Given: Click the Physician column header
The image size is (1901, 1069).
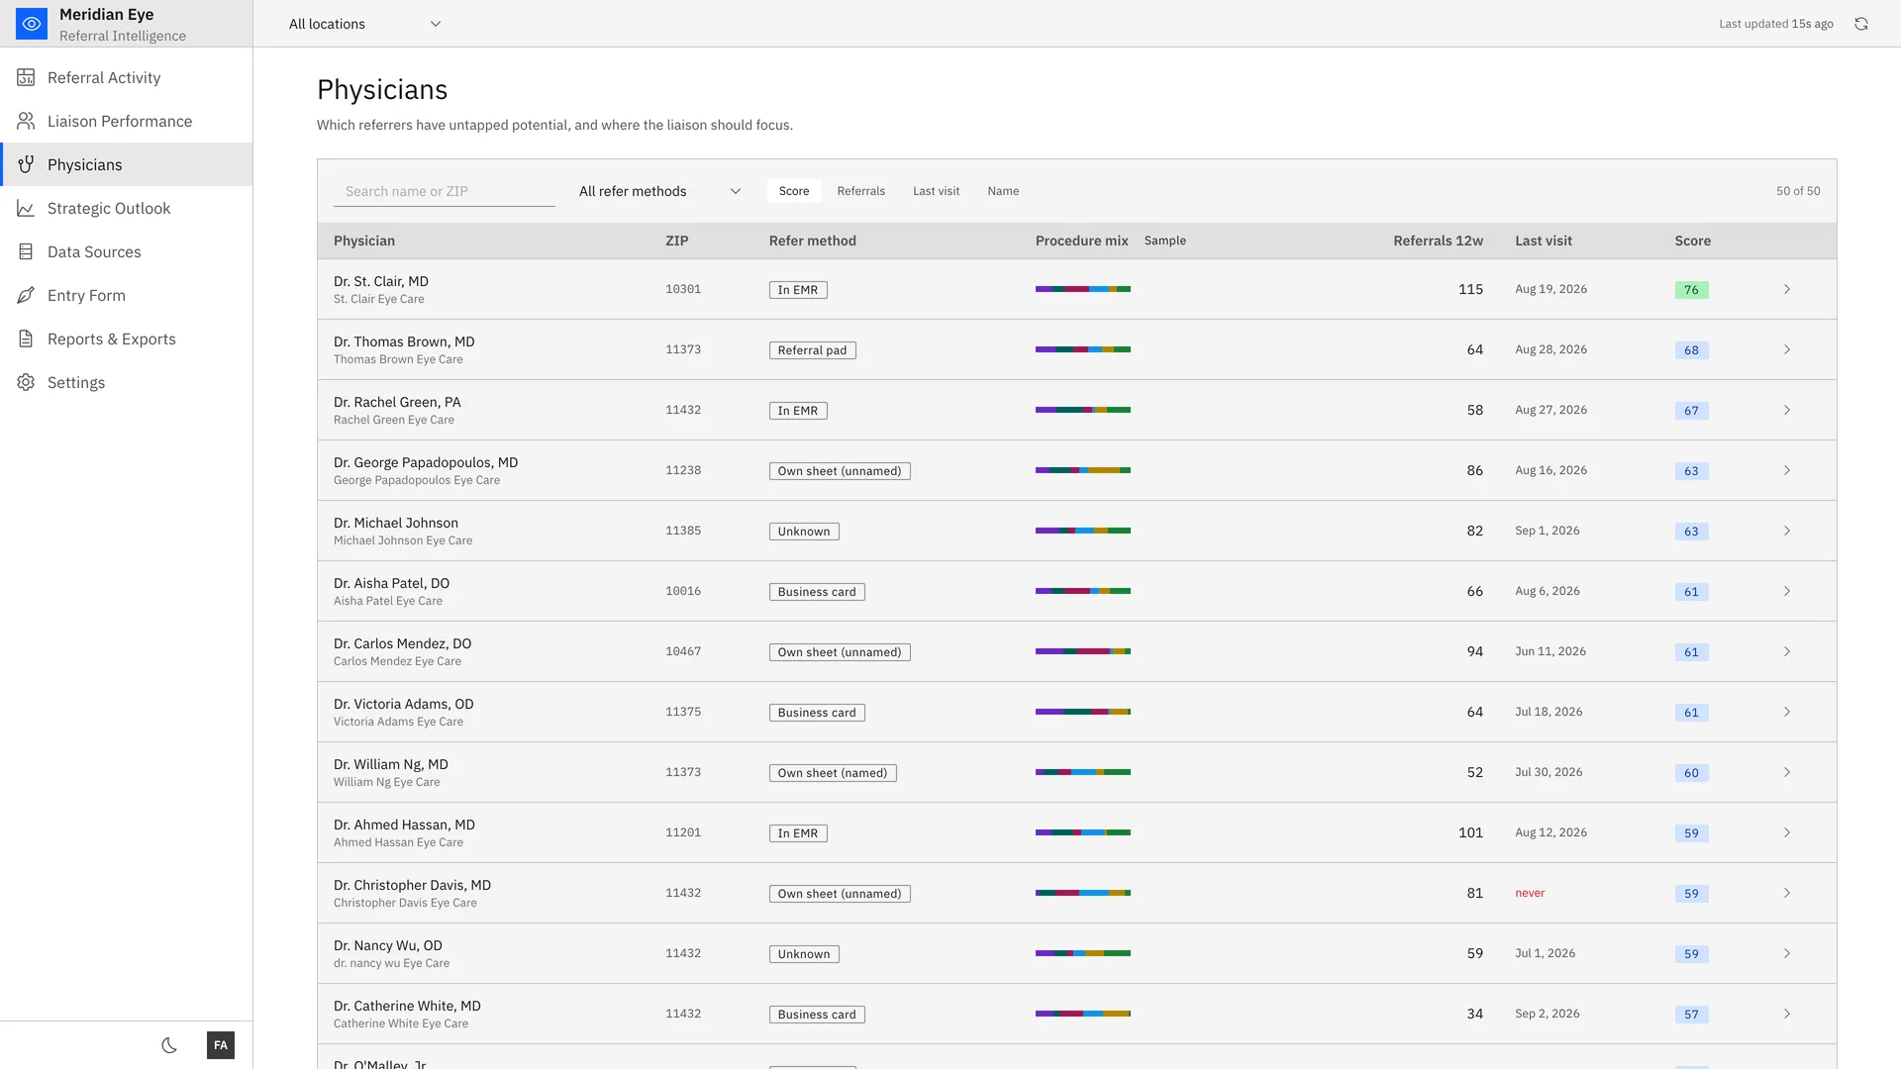Looking at the screenshot, I should 364,241.
